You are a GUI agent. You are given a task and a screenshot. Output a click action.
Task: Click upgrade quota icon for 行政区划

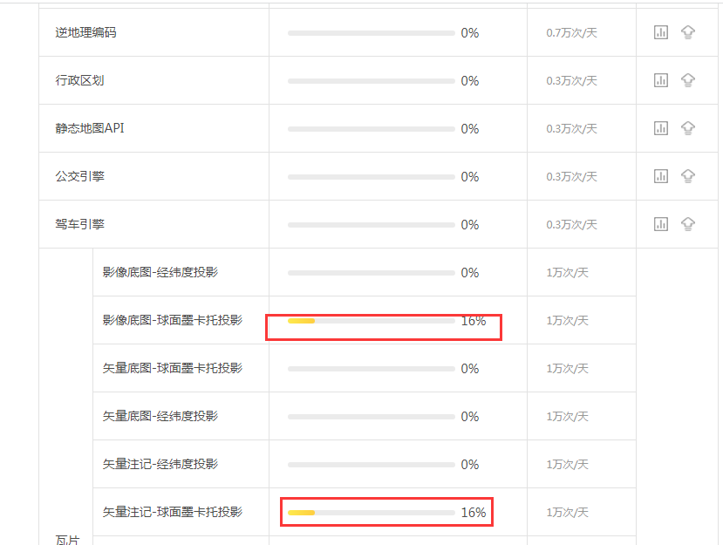coord(688,80)
